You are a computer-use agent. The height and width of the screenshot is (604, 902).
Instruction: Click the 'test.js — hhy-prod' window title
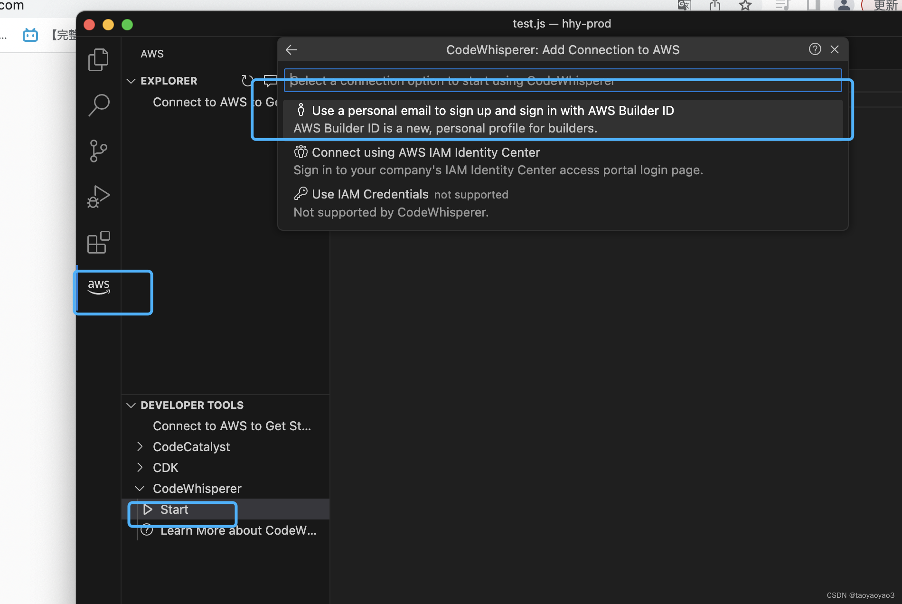click(562, 24)
